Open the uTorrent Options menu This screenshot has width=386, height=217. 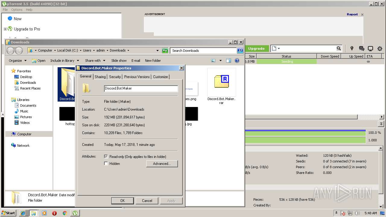17,10
